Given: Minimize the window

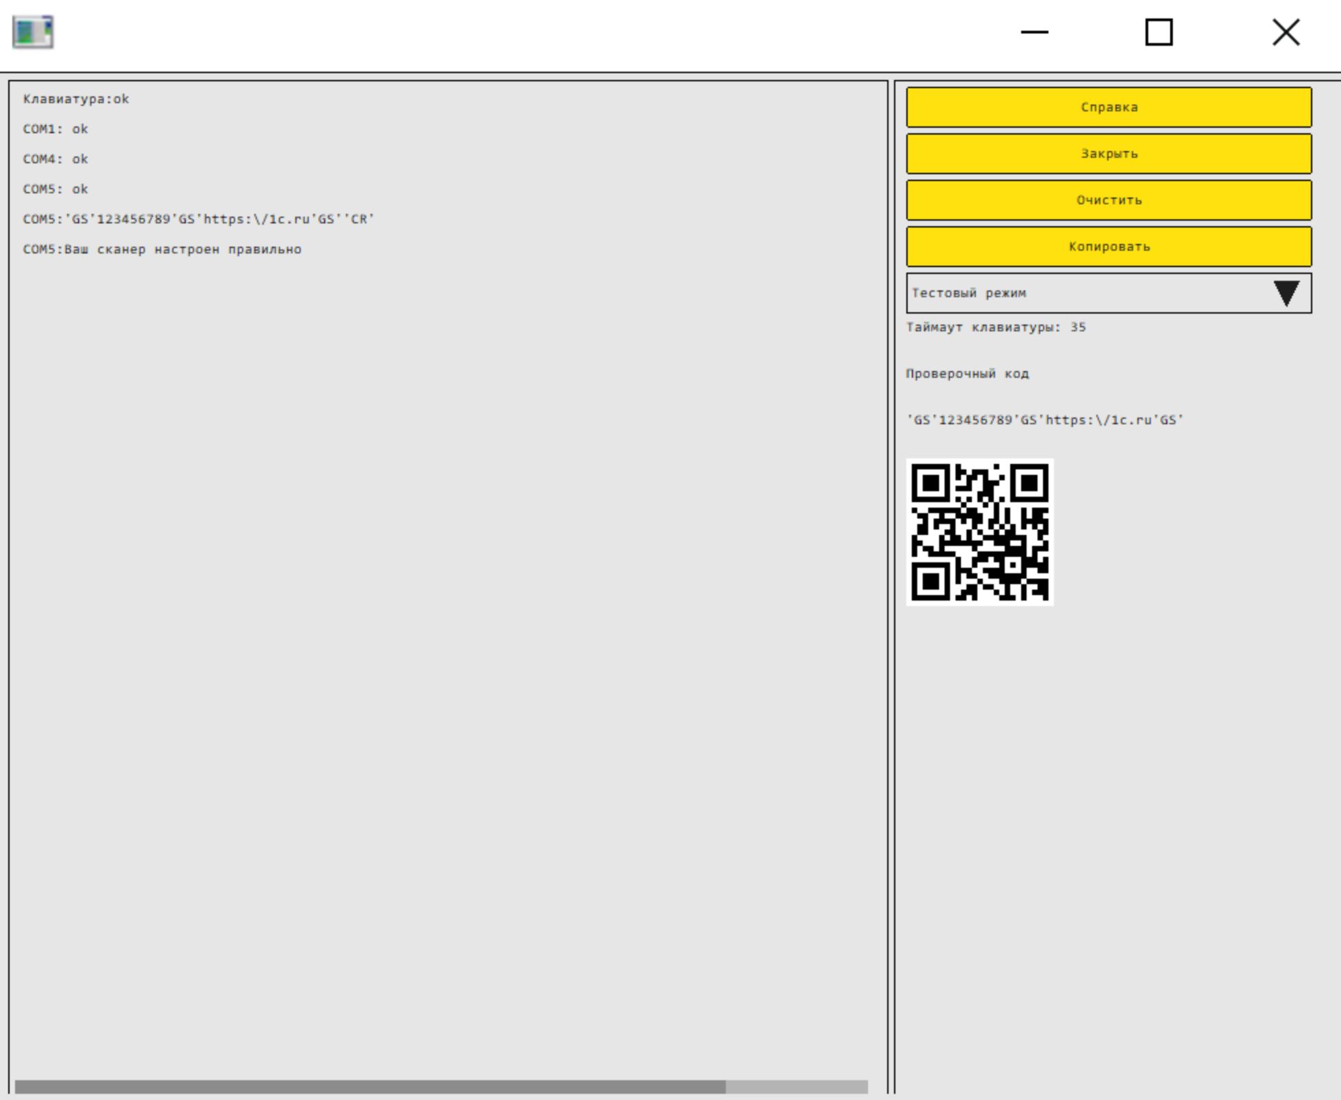Looking at the screenshot, I should click(x=1034, y=32).
